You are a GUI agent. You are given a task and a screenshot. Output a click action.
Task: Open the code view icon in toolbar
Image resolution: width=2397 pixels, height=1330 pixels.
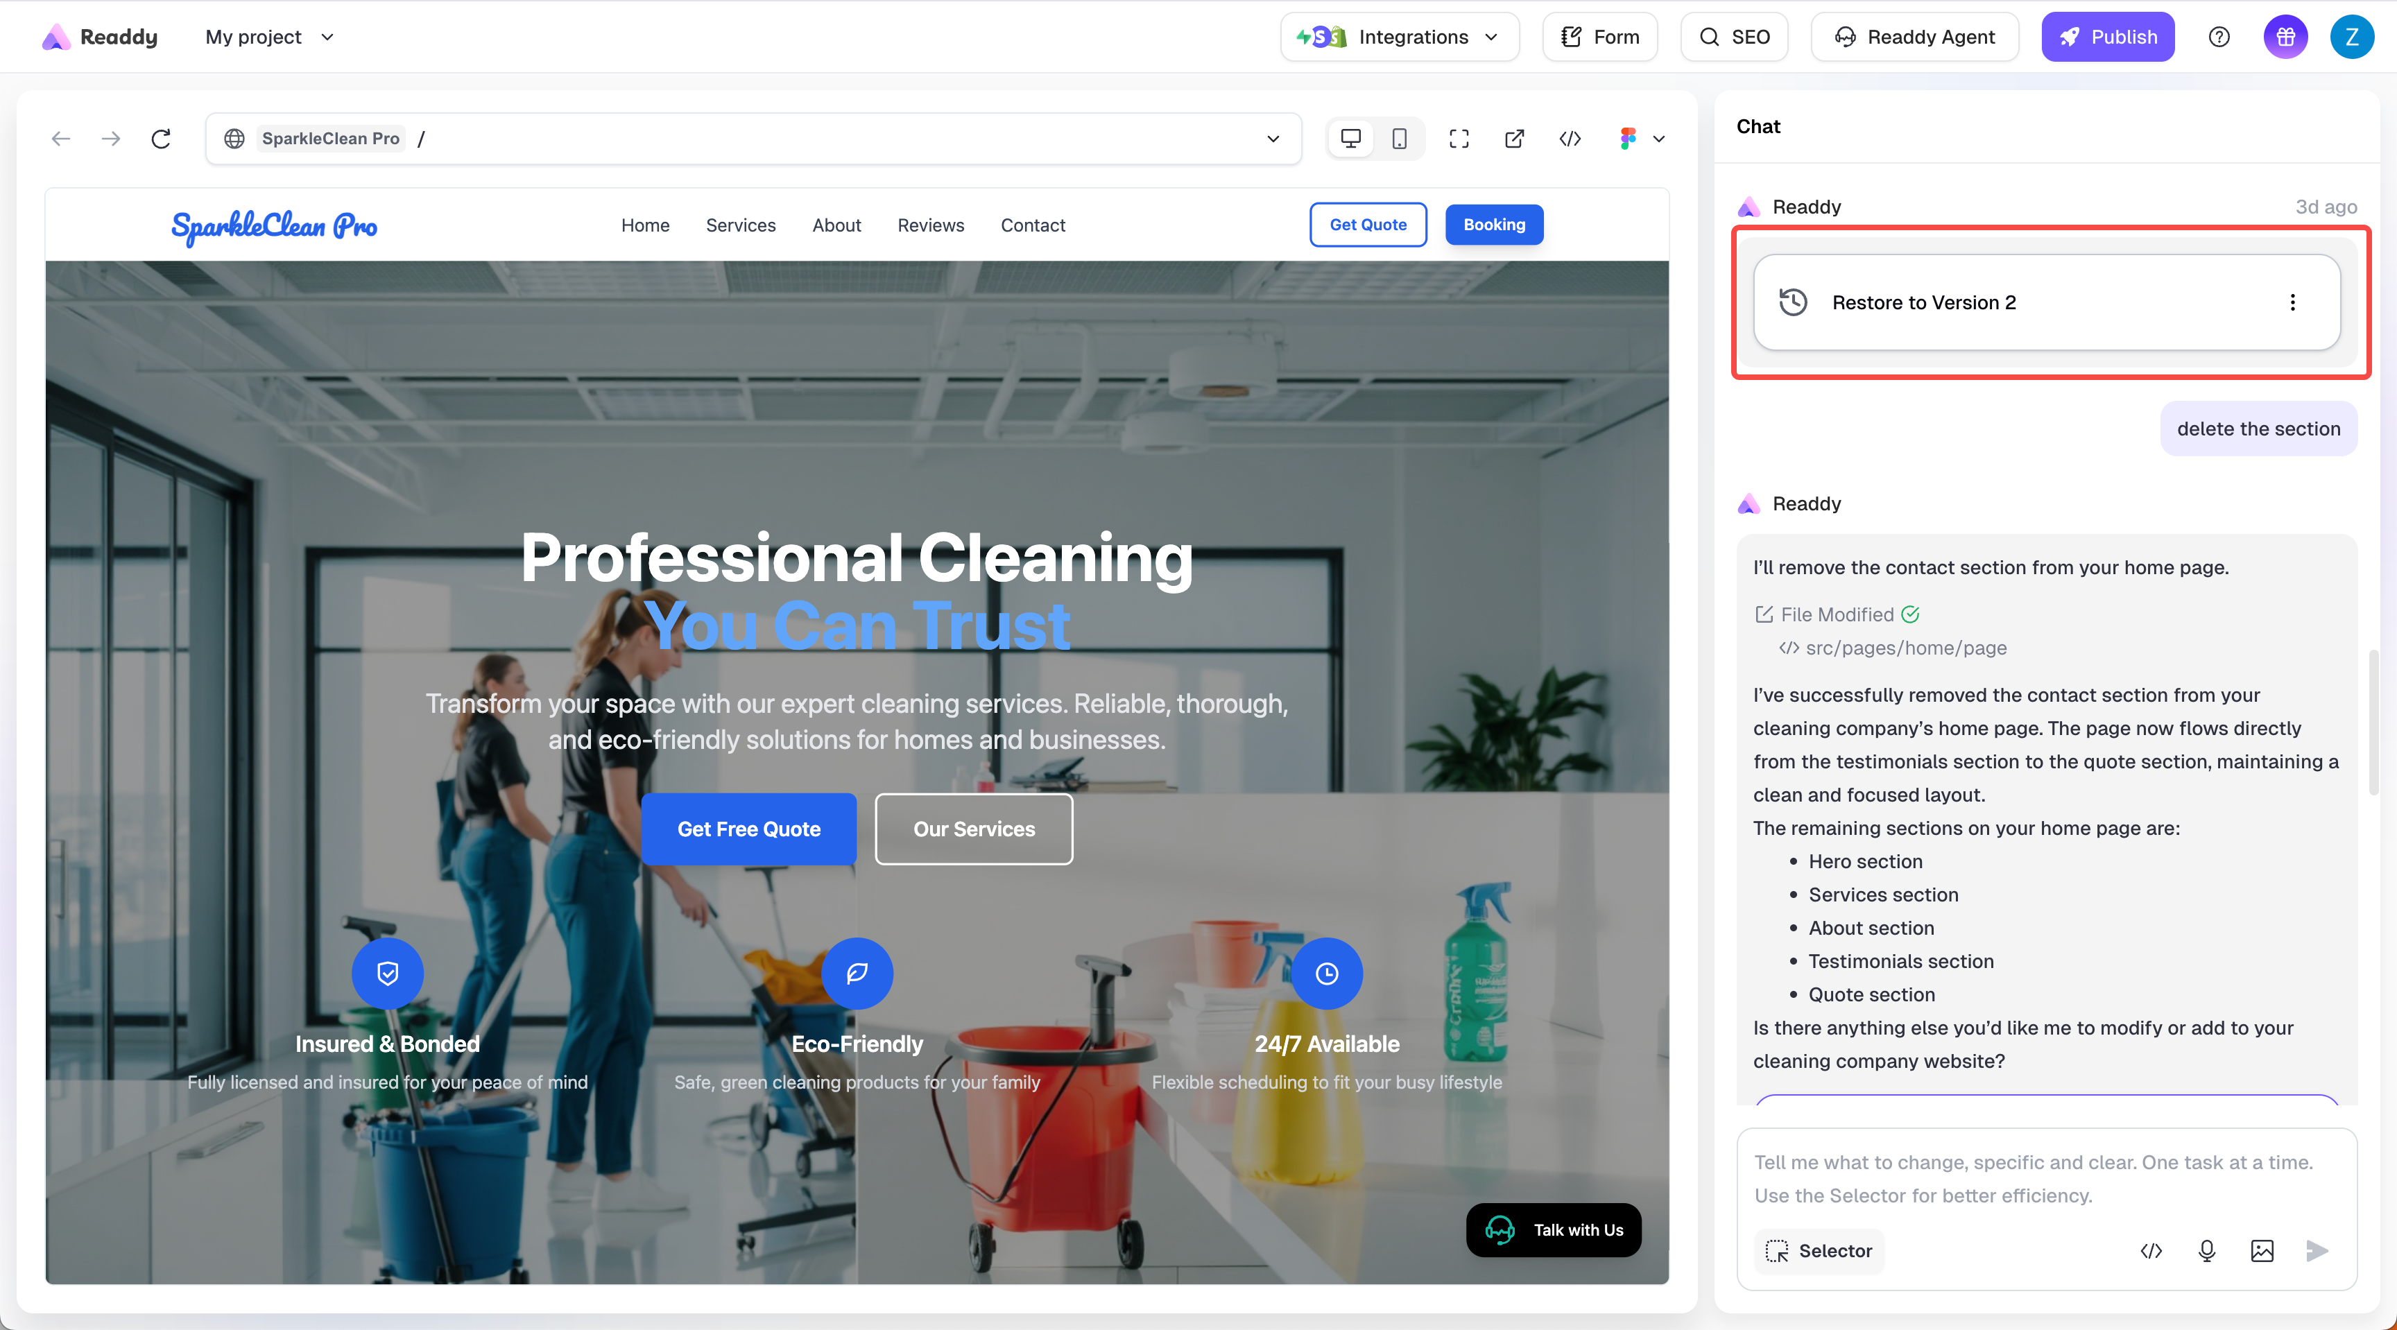tap(1570, 139)
